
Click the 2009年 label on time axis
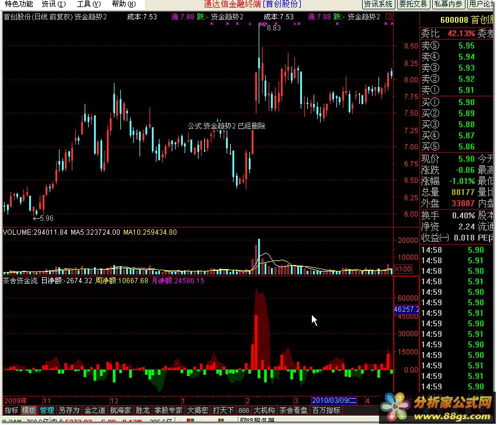16,400
